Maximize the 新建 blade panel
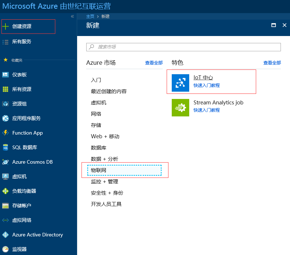The height and width of the screenshot is (255, 290). click(x=274, y=25)
